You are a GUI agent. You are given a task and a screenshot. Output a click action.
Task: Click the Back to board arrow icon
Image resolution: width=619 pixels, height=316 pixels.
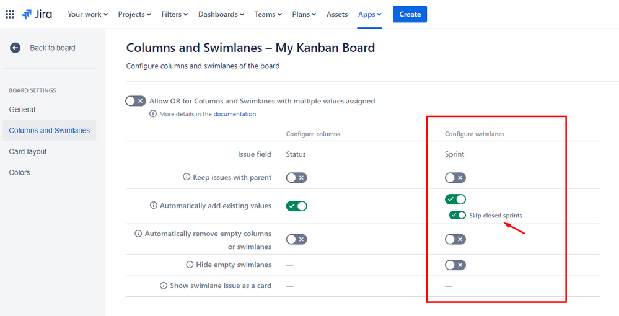pyautogui.click(x=15, y=48)
